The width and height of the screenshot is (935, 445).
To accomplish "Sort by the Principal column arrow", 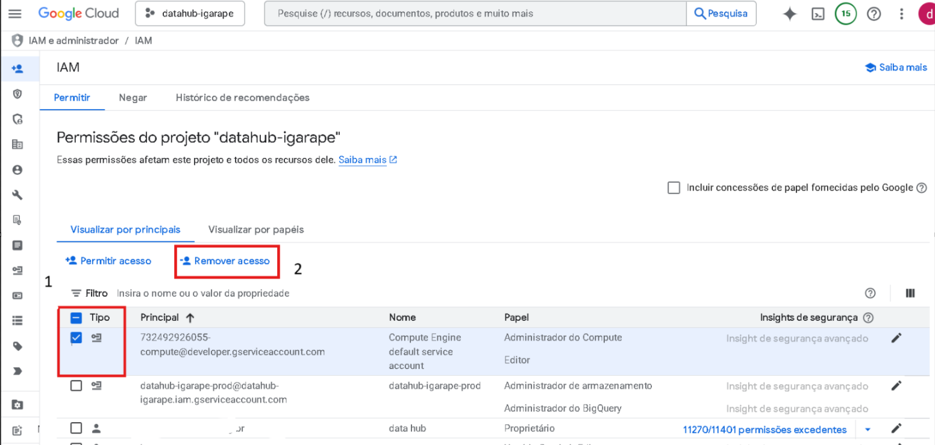I will pyautogui.click(x=190, y=318).
